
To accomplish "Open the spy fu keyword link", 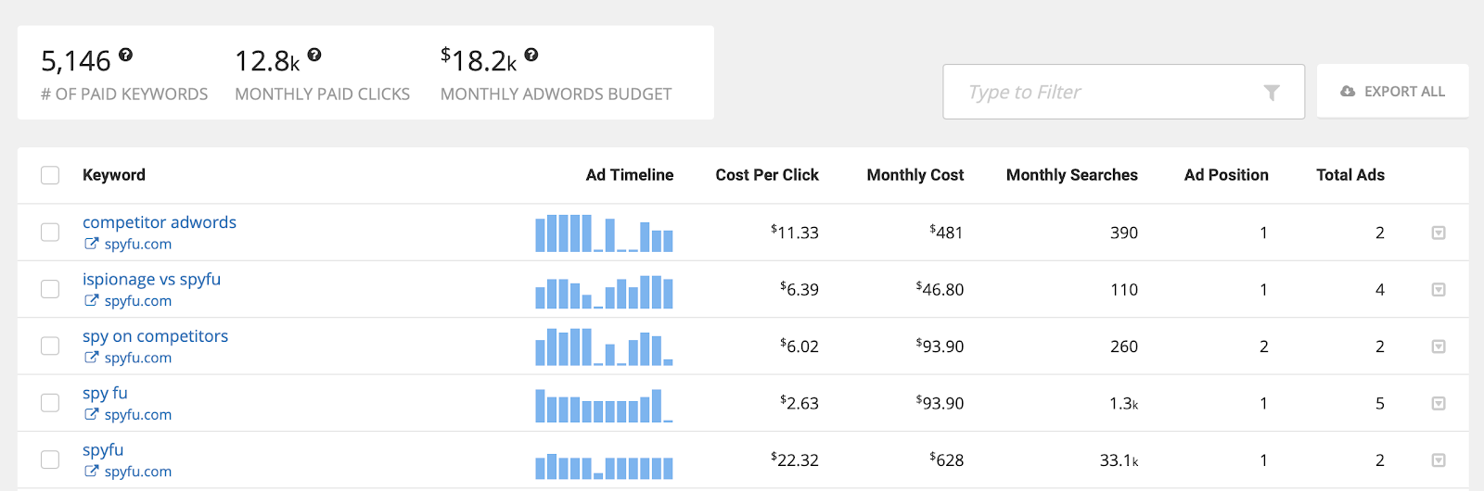I will pos(106,393).
